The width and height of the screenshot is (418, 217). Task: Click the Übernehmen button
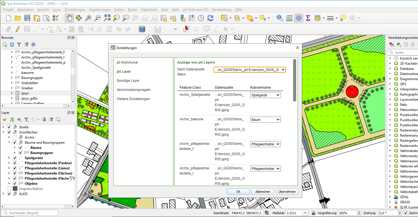click(x=287, y=191)
